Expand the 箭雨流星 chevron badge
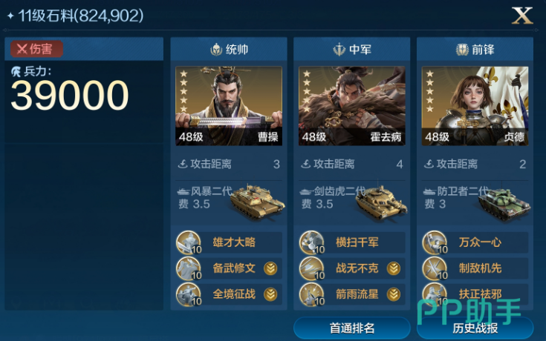The width and height of the screenshot is (546, 341). click(x=394, y=294)
